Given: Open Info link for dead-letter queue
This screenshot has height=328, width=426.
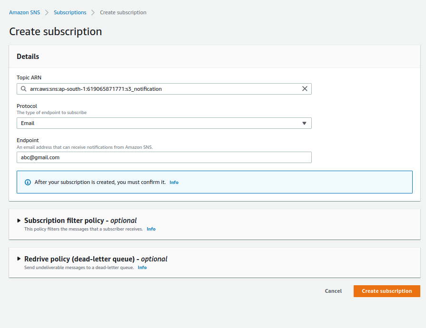Looking at the screenshot, I should coord(142,268).
